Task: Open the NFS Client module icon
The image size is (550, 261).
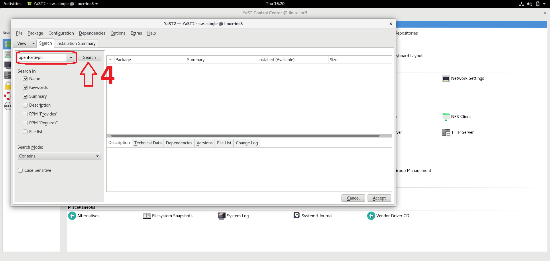Action: [x=446, y=117]
